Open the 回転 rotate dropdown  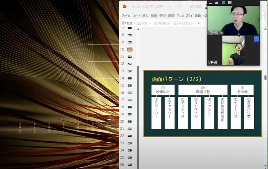pyautogui.click(x=144, y=23)
